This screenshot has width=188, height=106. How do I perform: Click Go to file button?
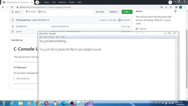(x=100, y=12)
